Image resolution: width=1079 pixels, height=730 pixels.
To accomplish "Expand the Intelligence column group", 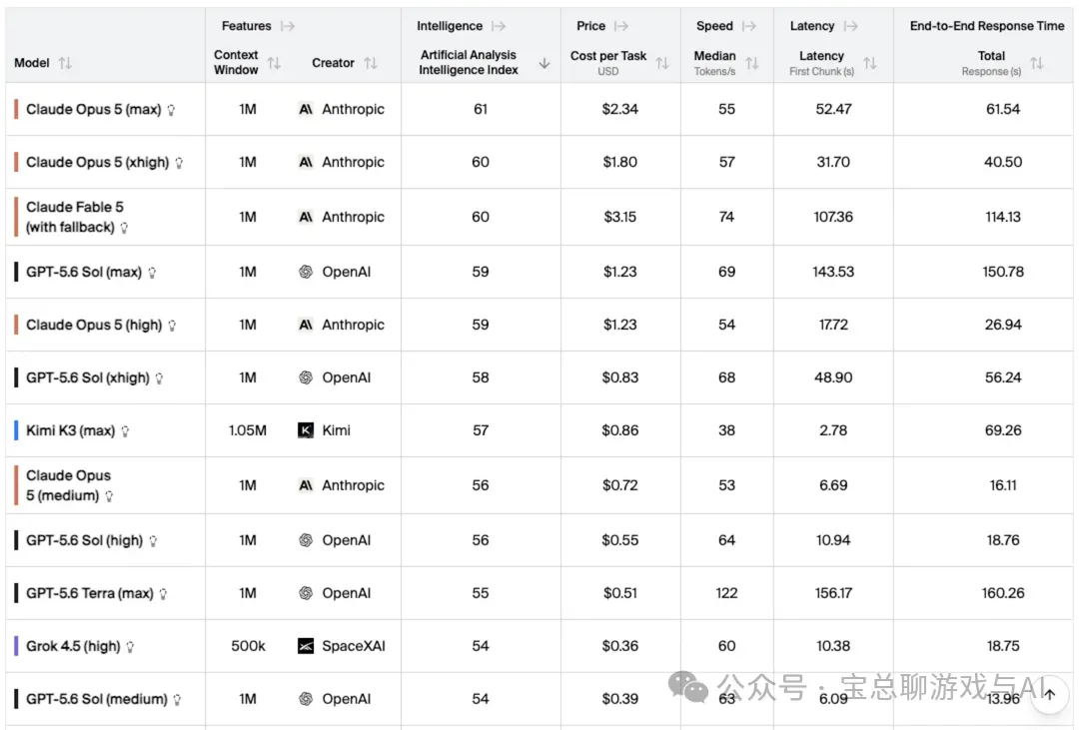I will point(499,26).
